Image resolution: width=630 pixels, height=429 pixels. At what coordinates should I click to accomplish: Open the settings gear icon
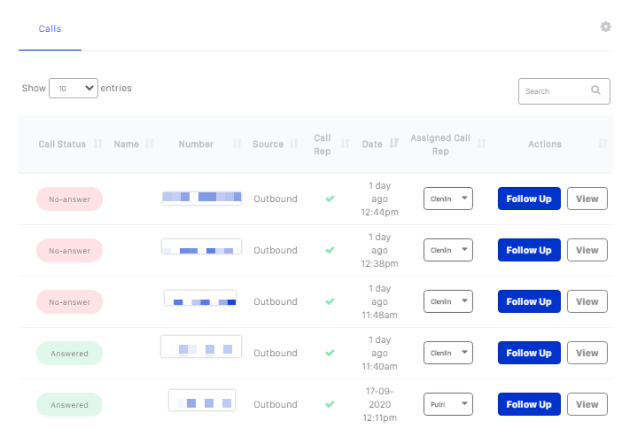click(x=606, y=27)
